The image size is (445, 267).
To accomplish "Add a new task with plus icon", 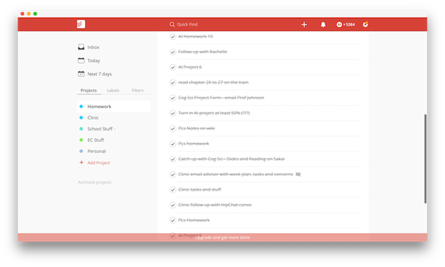I will click(x=304, y=24).
